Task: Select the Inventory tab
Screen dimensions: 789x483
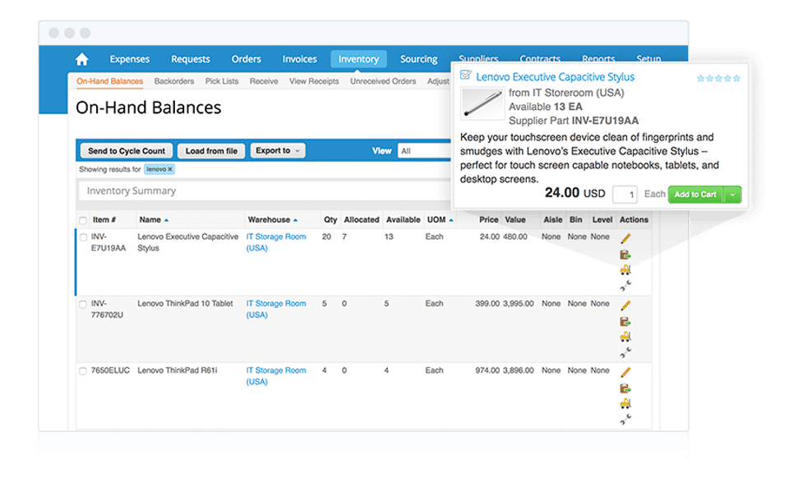Action: pos(358,59)
